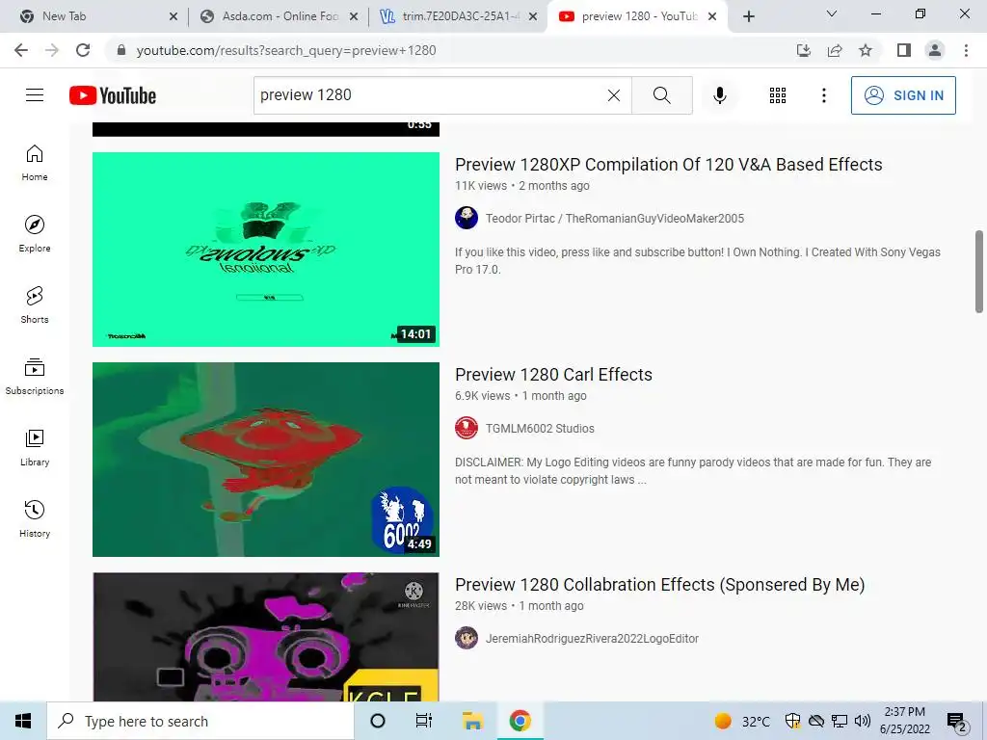Click the YouTube logo
Image resolution: width=987 pixels, height=740 pixels.
(113, 95)
